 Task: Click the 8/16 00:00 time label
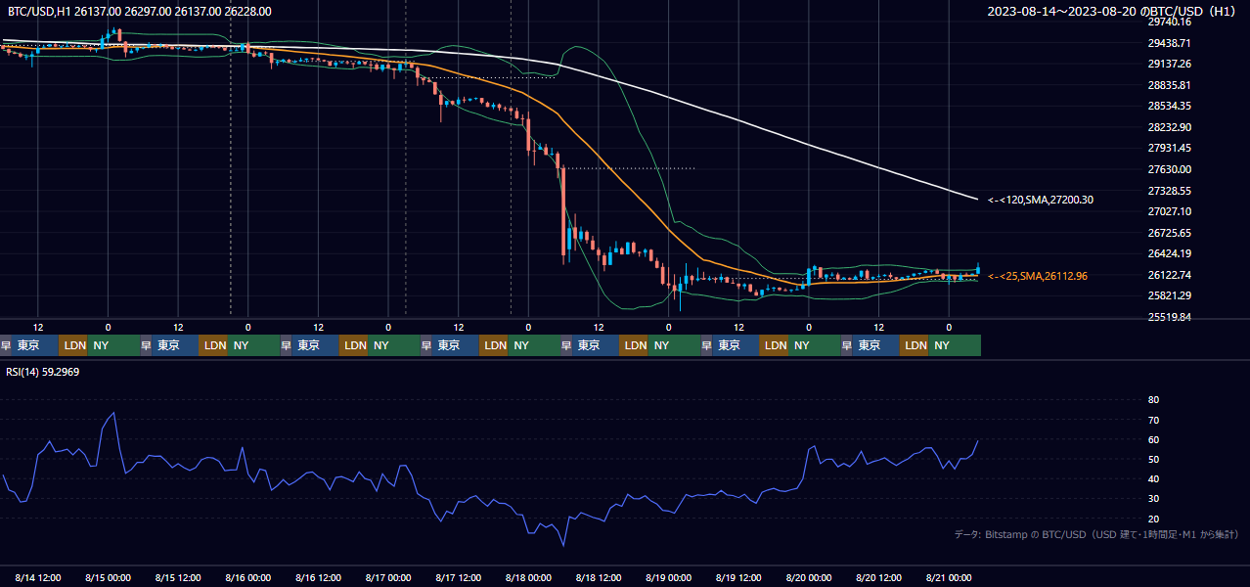(247, 578)
